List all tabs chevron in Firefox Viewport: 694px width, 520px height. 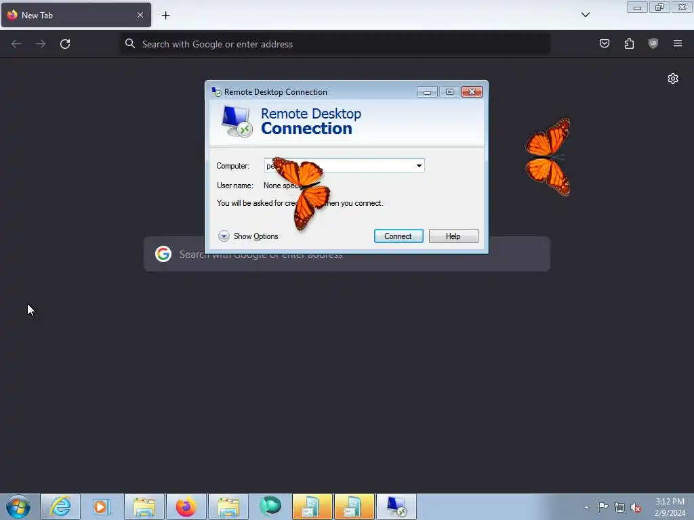tap(585, 15)
